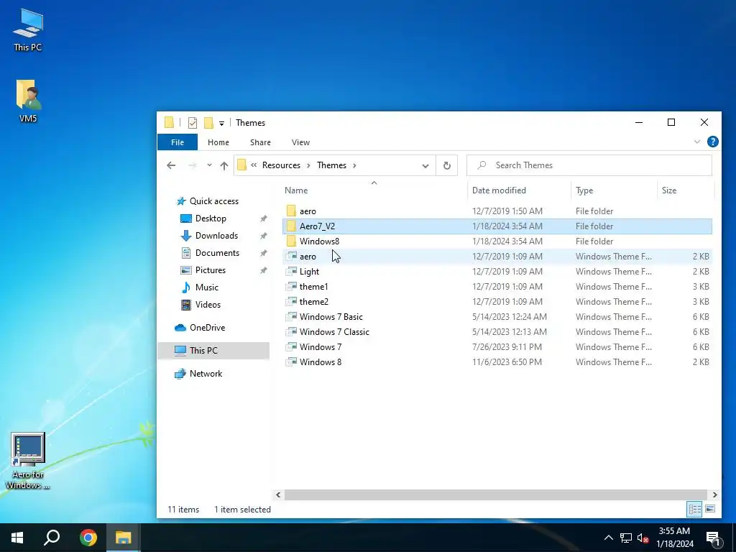The image size is (736, 552).
Task: Switch to the Home ribbon tab
Action: pyautogui.click(x=218, y=142)
